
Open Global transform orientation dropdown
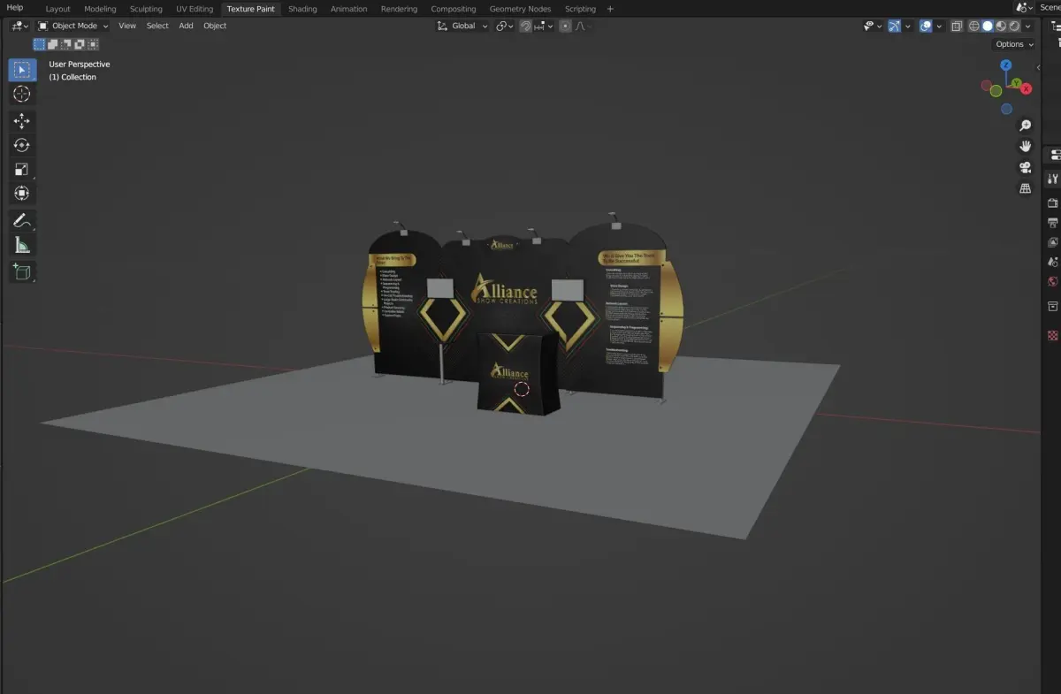(463, 27)
